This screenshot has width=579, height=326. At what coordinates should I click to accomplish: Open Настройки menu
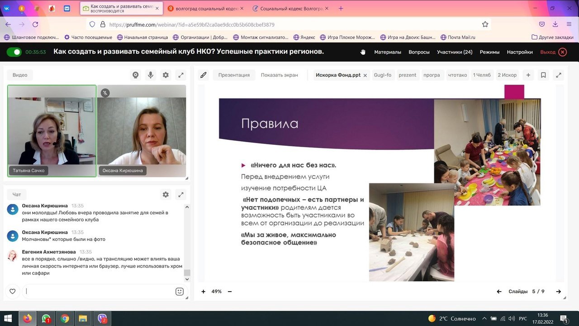click(x=520, y=52)
